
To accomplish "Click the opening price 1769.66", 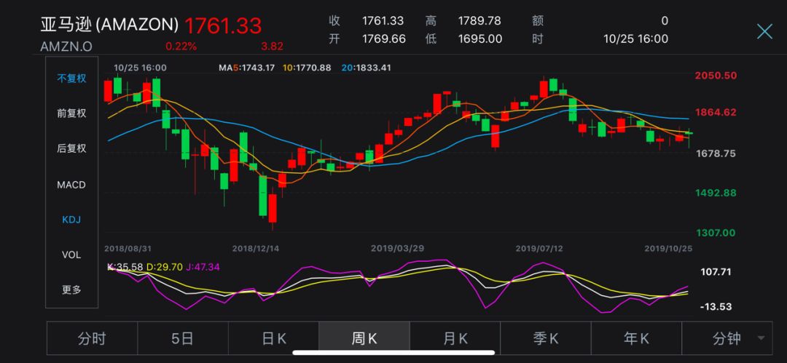I will (384, 39).
